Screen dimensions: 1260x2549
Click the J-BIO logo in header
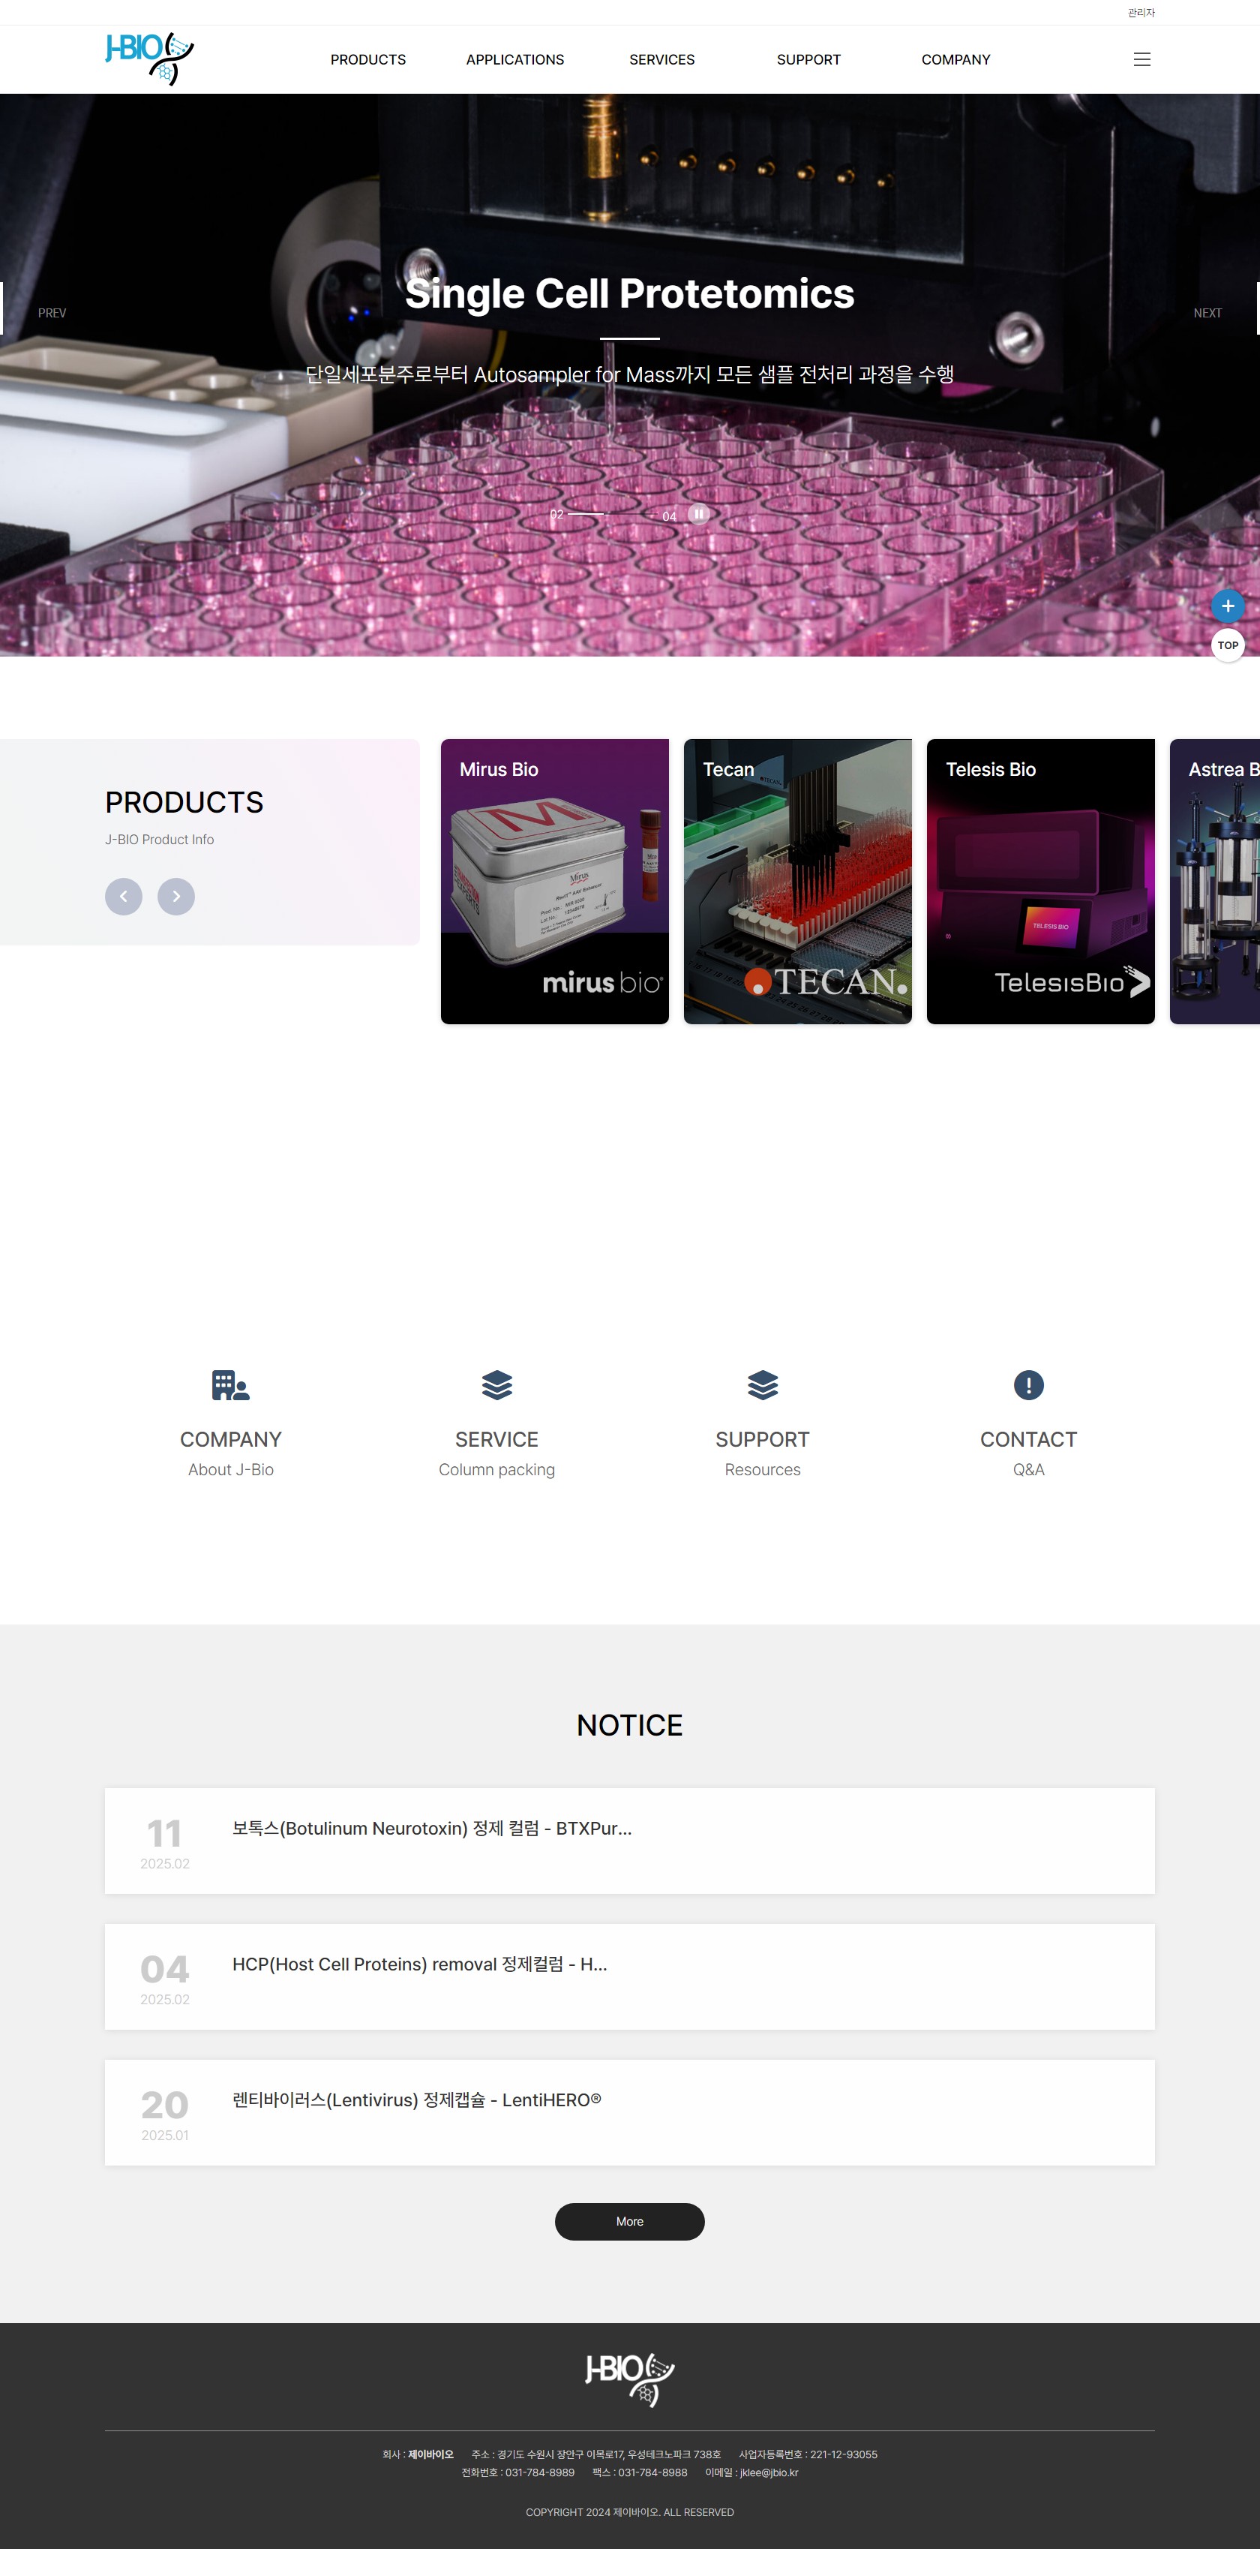pos(149,59)
